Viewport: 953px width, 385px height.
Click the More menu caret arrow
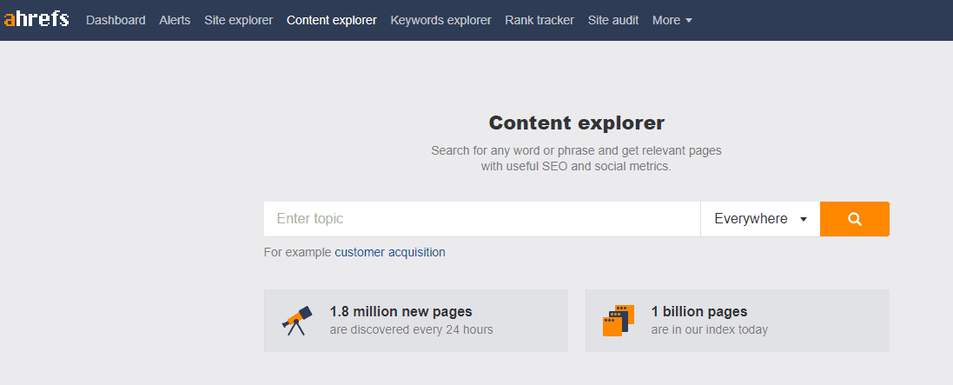pos(689,21)
